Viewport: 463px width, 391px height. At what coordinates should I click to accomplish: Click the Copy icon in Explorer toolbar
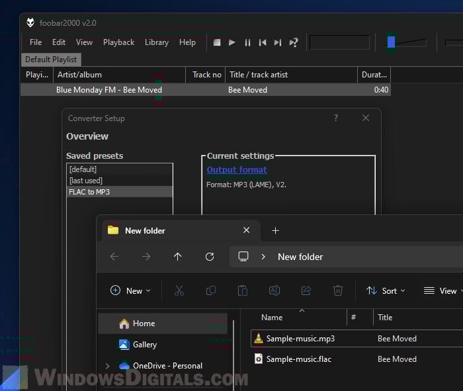click(x=211, y=290)
